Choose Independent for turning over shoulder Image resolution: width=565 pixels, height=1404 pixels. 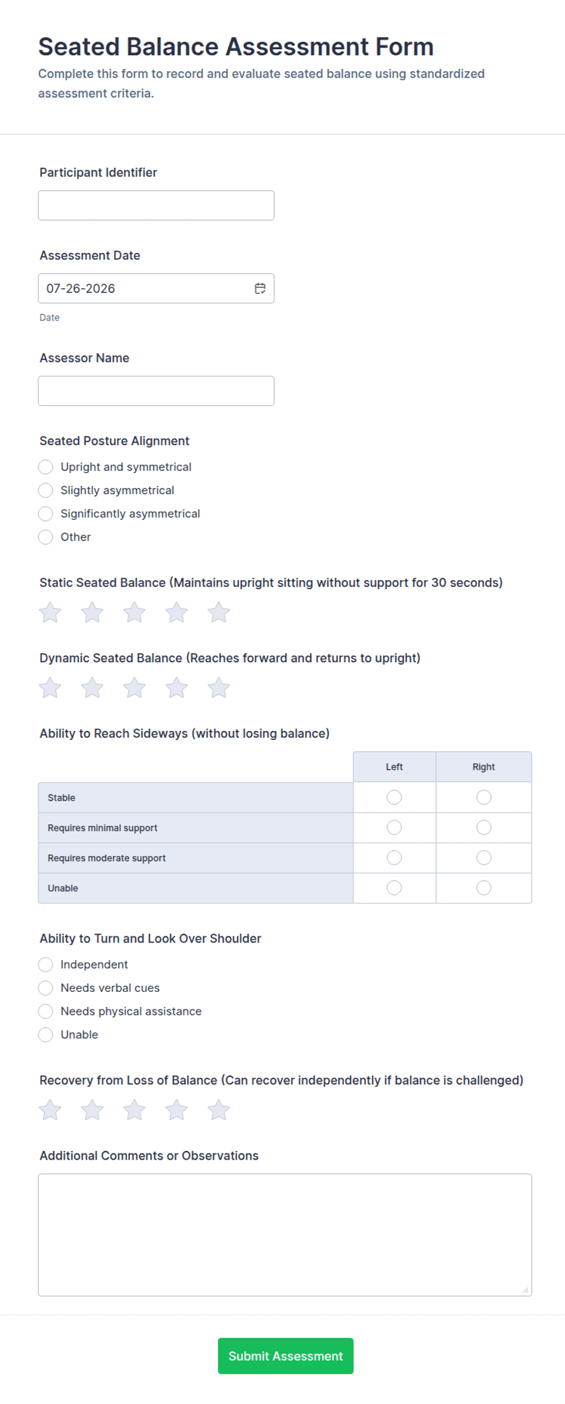[46, 964]
